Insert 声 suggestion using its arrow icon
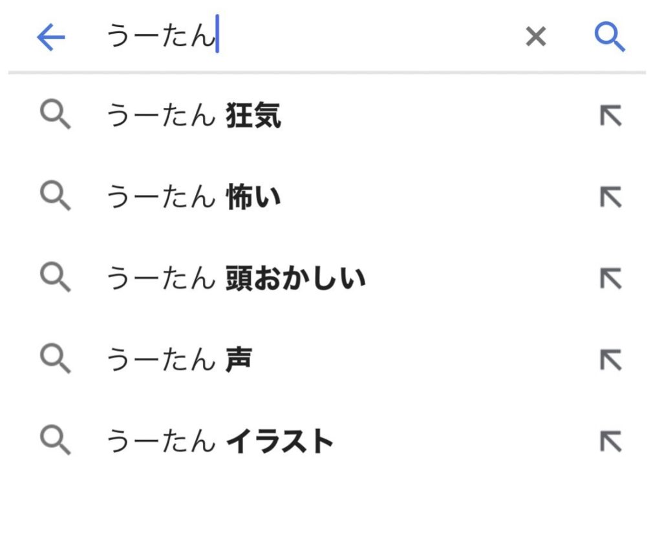 (x=610, y=361)
